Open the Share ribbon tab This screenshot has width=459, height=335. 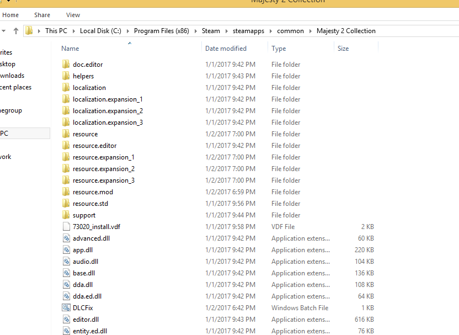[x=42, y=15]
